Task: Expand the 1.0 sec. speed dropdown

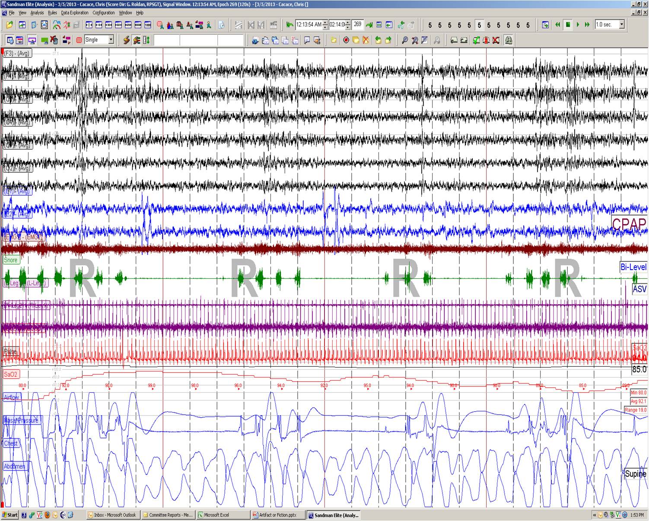Action: coord(622,25)
